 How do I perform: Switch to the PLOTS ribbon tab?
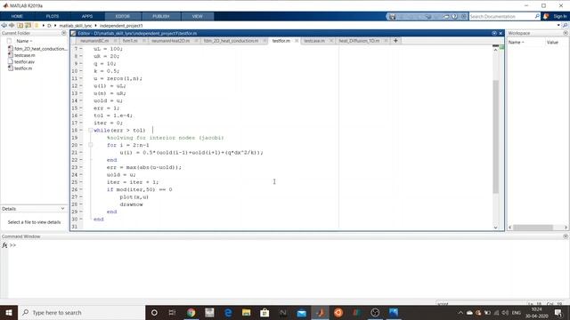(53, 16)
